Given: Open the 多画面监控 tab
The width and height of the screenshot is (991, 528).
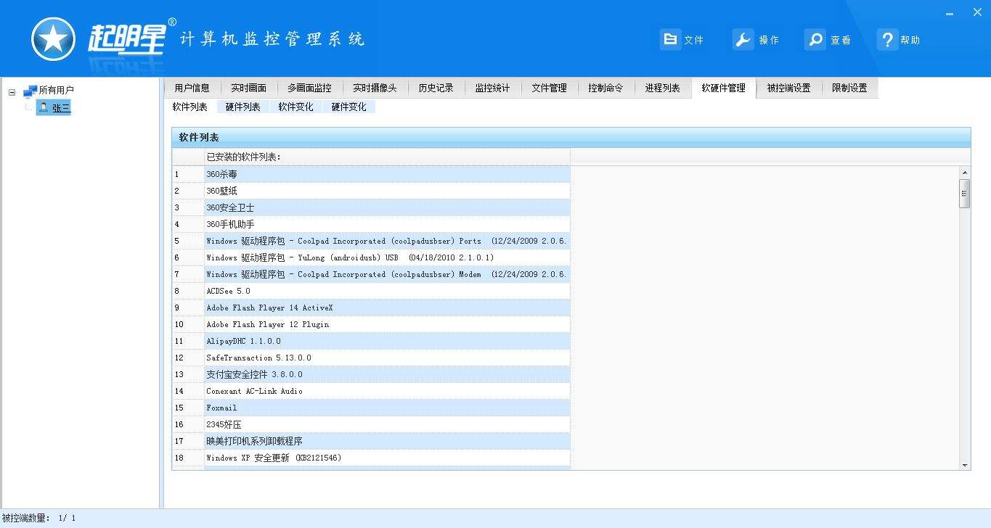Looking at the screenshot, I should click(309, 88).
